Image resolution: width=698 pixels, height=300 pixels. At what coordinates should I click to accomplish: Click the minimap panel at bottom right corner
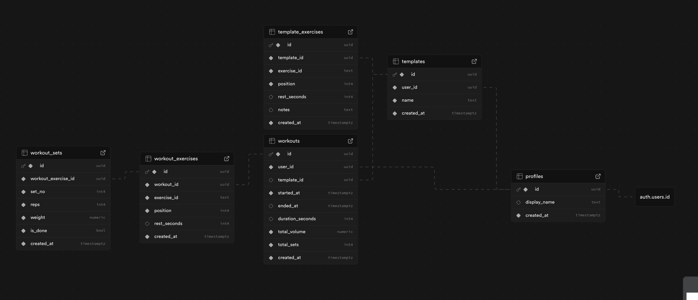(x=691, y=289)
